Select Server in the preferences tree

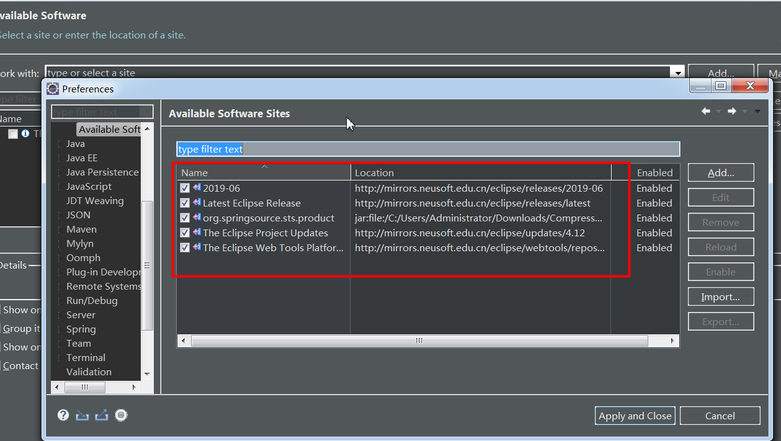pos(81,314)
